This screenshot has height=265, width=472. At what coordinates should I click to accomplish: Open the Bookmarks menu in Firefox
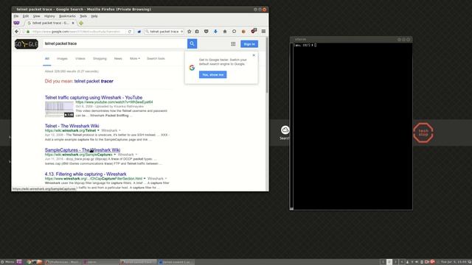pyautogui.click(x=67, y=16)
